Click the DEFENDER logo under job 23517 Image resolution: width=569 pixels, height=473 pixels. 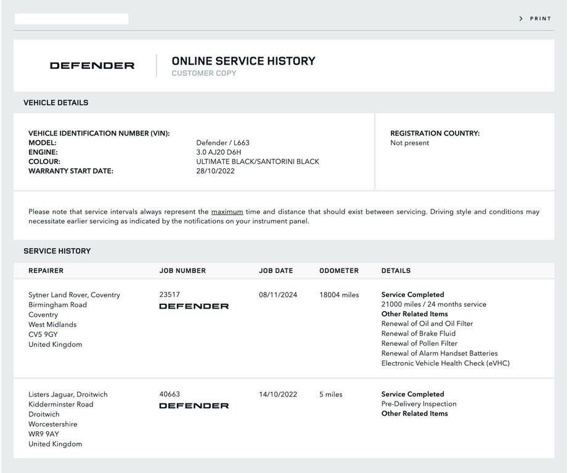coord(194,306)
